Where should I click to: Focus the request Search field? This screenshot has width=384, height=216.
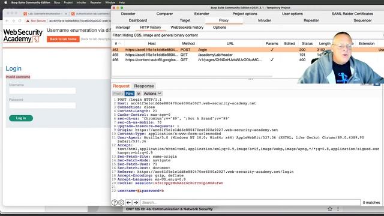point(250,203)
